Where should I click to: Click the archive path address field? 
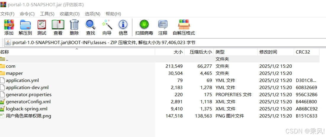pos(166,43)
